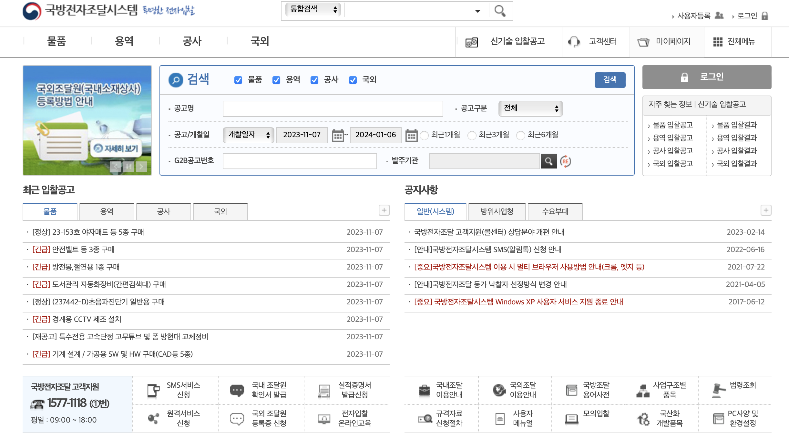Open 마이페이지 folder icon
The image size is (789, 439).
[644, 42]
